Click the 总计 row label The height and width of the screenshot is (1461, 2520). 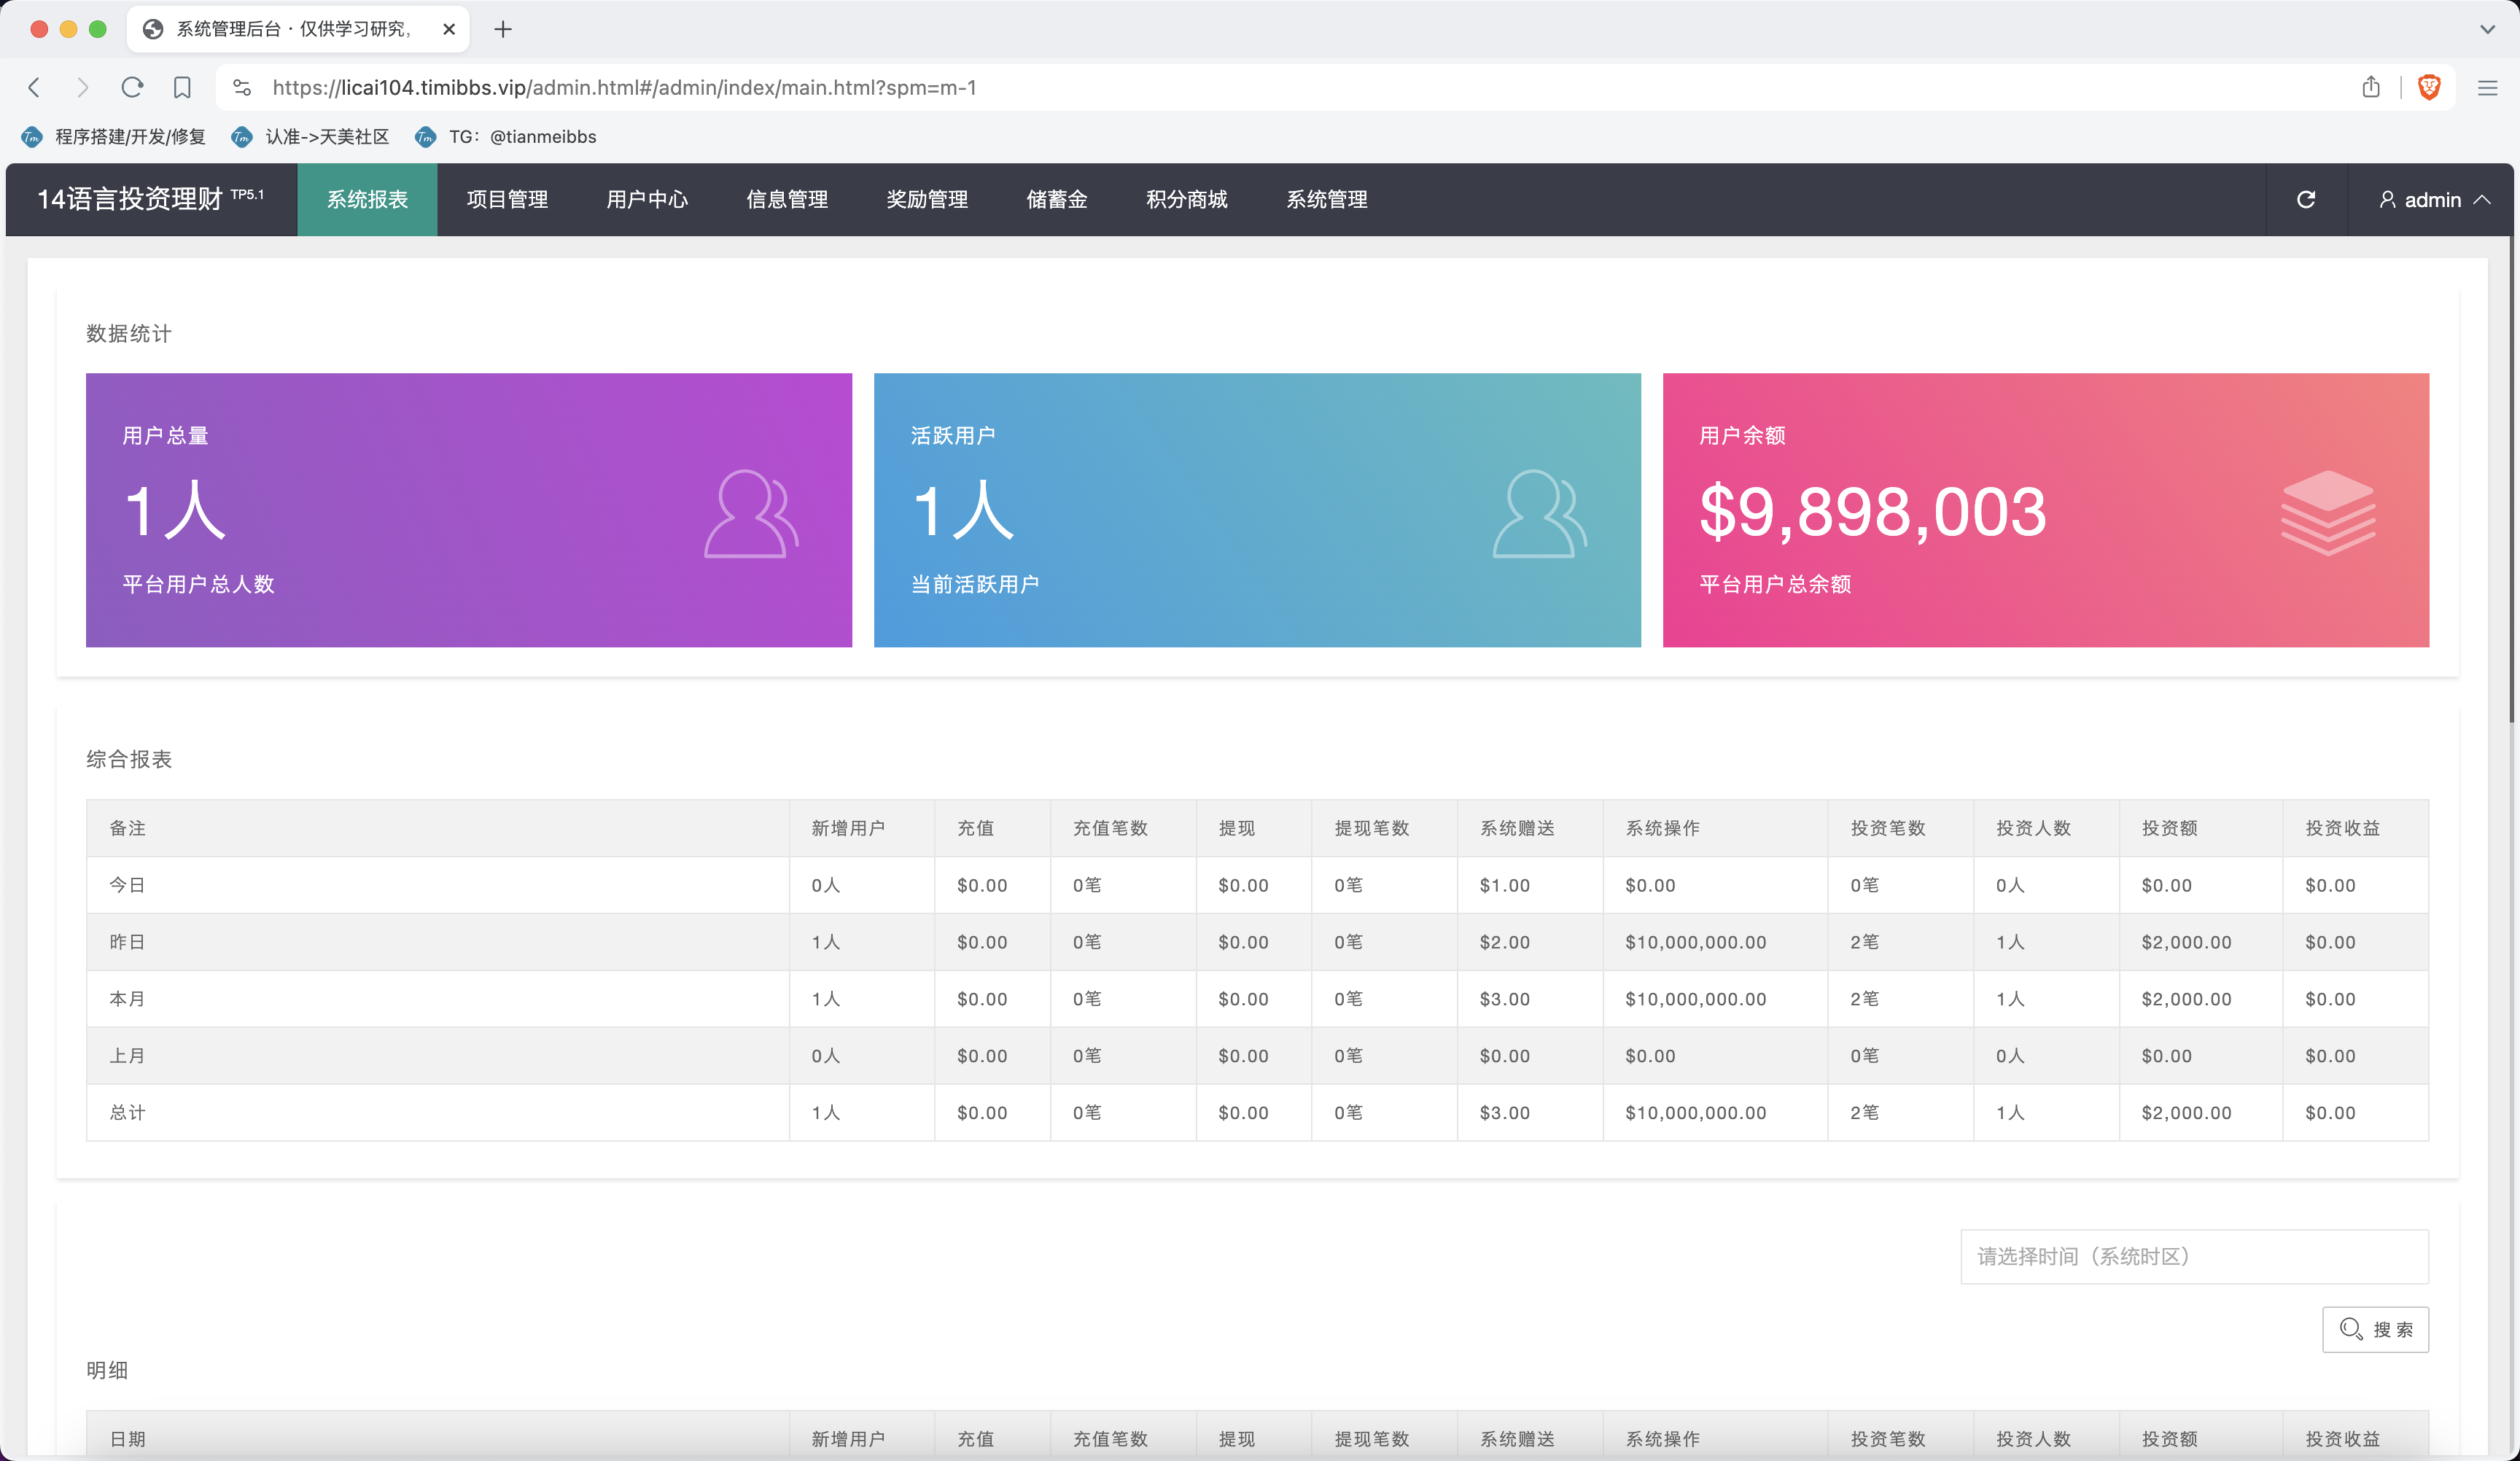[127, 1113]
